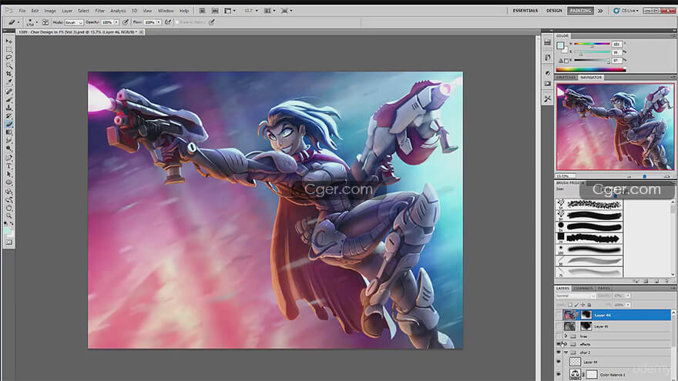This screenshot has width=678, height=381.
Task: Select the soft round brush preset stroke
Action: (593, 249)
